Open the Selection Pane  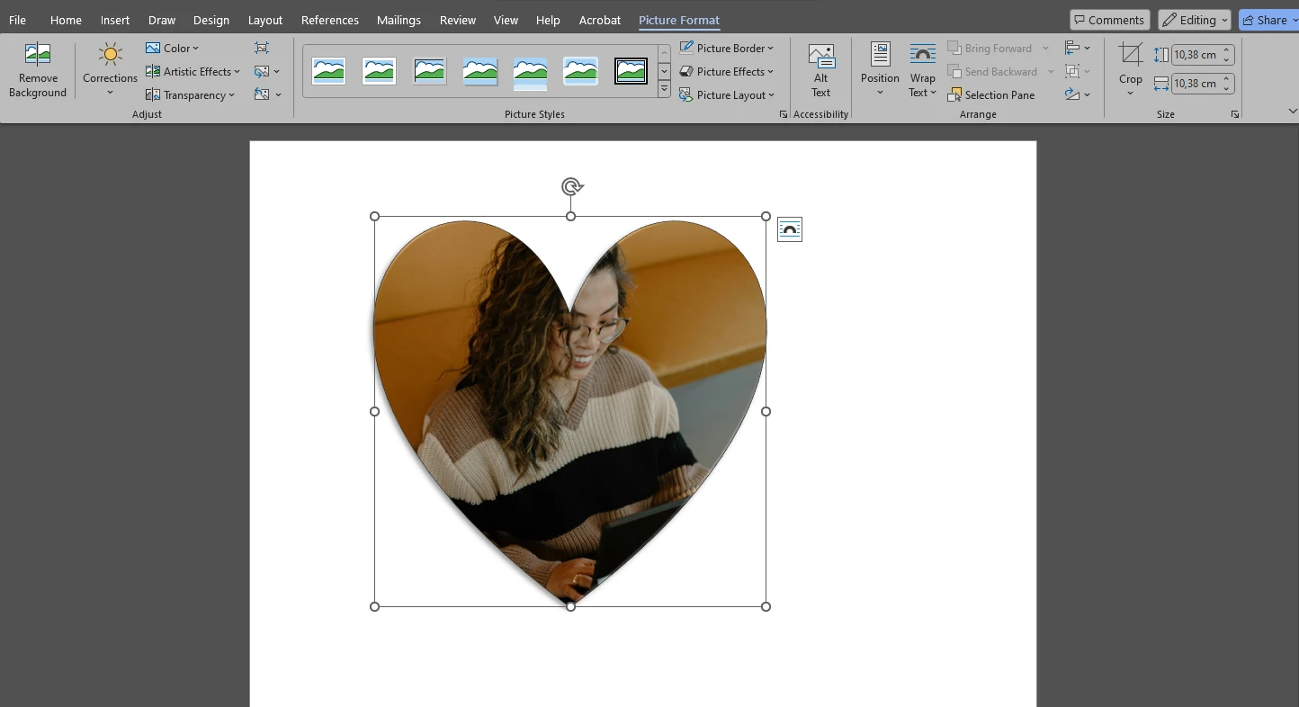990,94
